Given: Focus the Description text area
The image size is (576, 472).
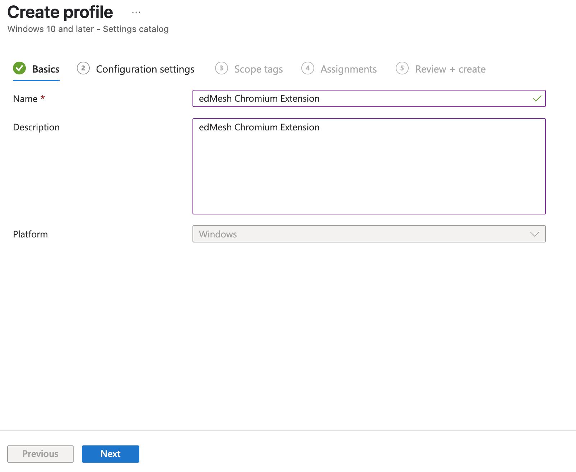Looking at the screenshot, I should coord(369,166).
